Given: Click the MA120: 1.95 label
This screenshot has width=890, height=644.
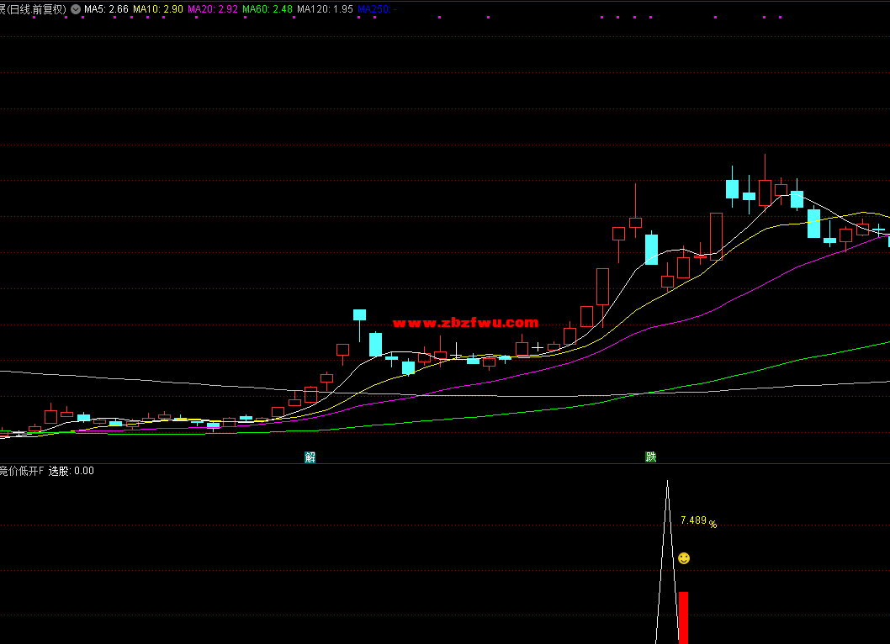Looking at the screenshot, I should (325, 9).
